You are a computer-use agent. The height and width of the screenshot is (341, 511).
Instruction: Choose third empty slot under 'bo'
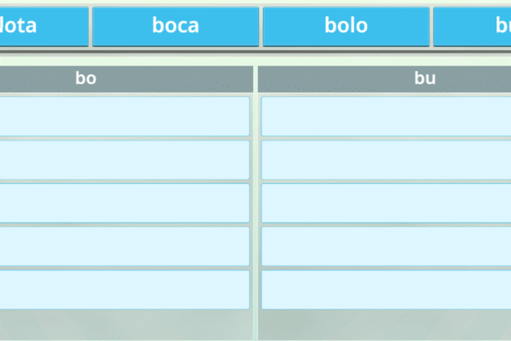pyautogui.click(x=125, y=203)
